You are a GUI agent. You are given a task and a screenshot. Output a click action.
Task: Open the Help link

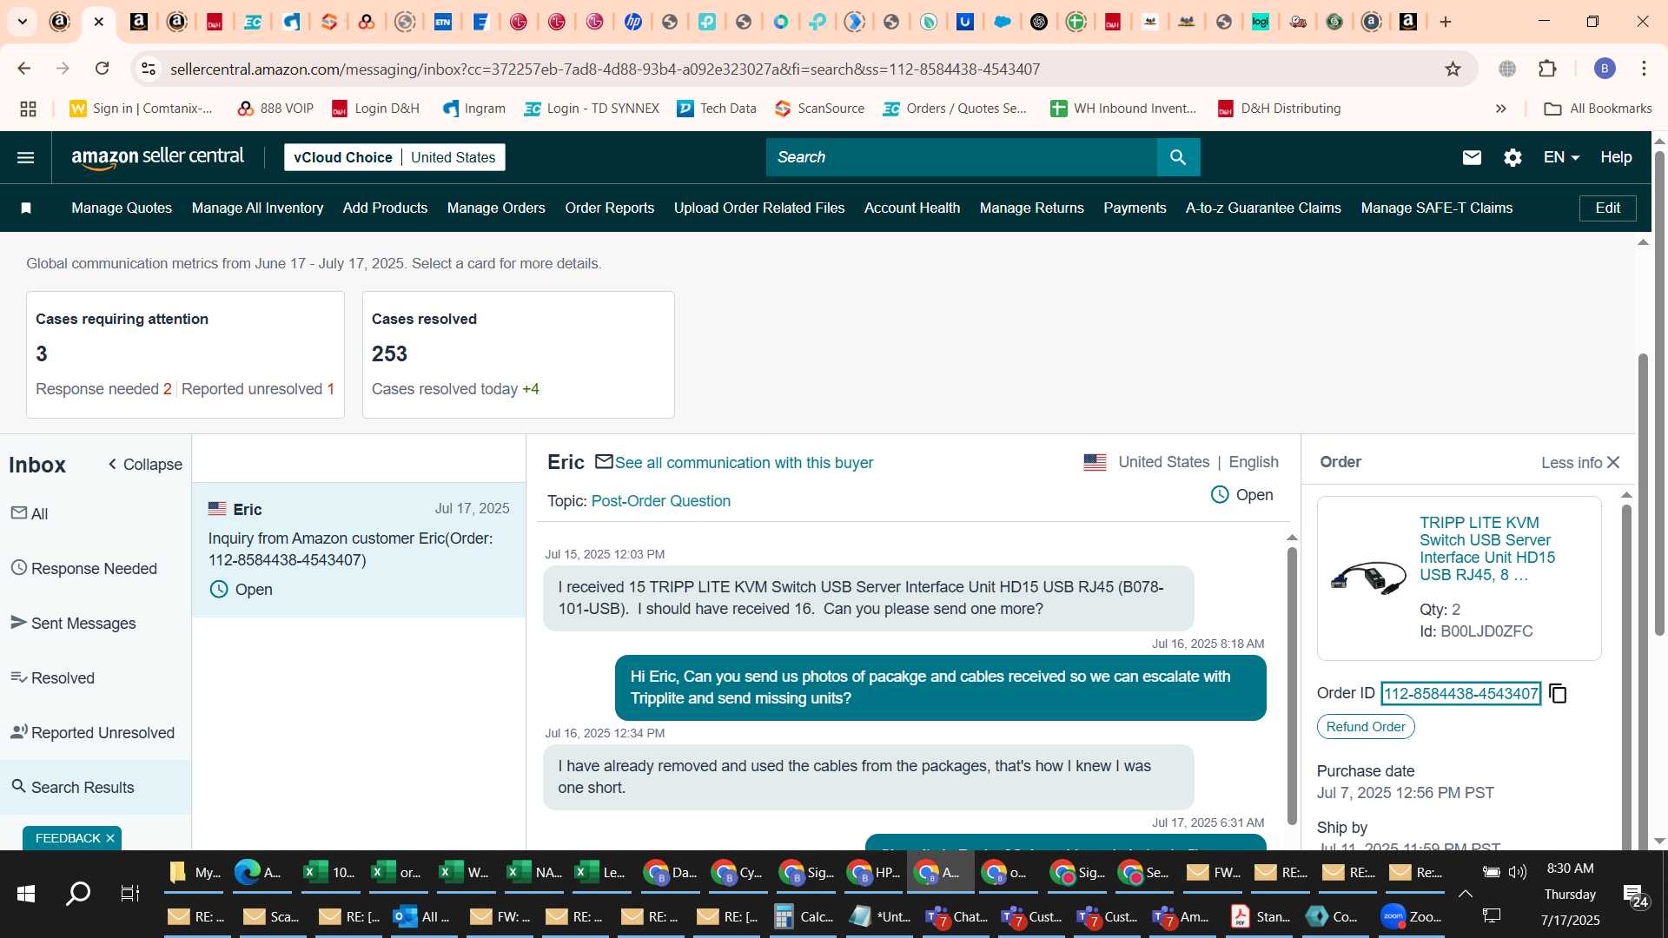1616,157
